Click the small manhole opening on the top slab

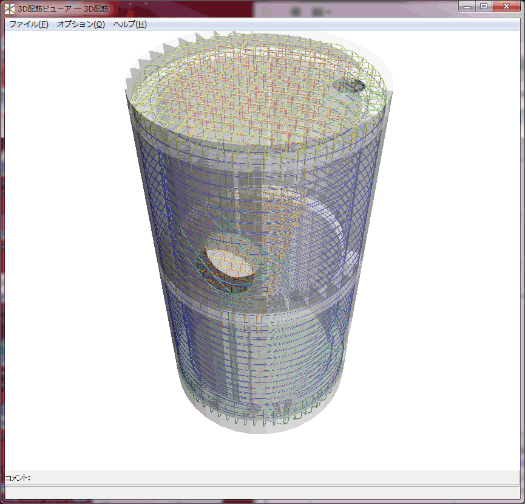[x=349, y=85]
